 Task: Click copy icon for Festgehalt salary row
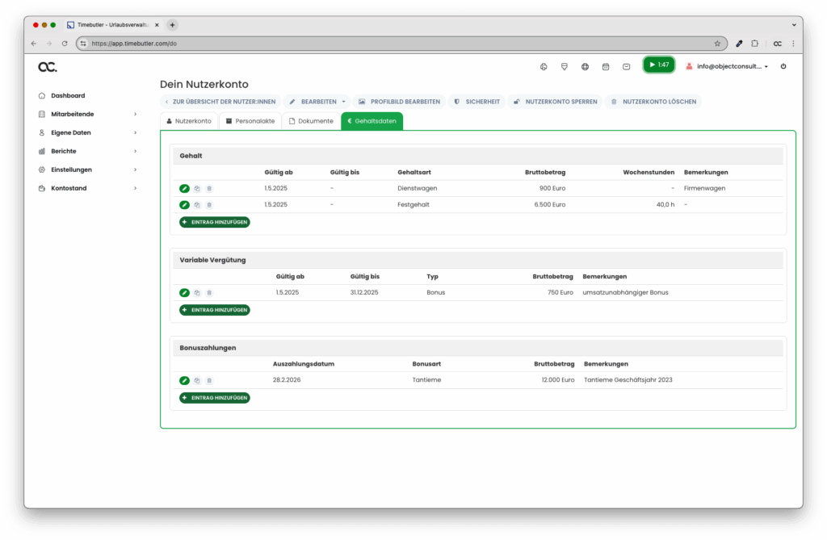point(196,205)
